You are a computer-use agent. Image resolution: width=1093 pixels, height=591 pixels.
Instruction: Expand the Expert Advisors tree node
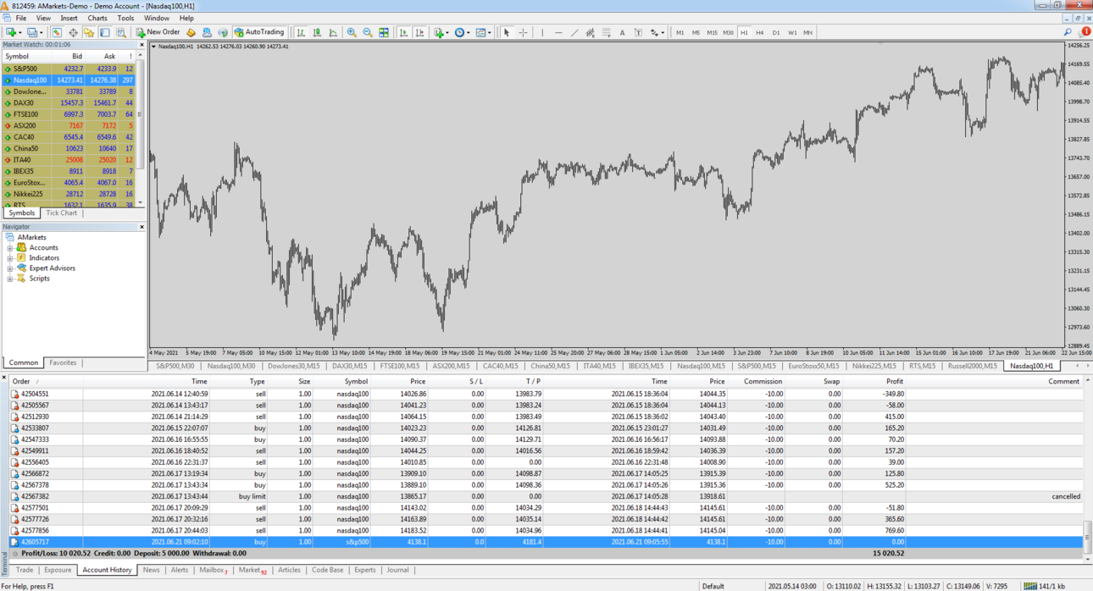pyautogui.click(x=10, y=268)
